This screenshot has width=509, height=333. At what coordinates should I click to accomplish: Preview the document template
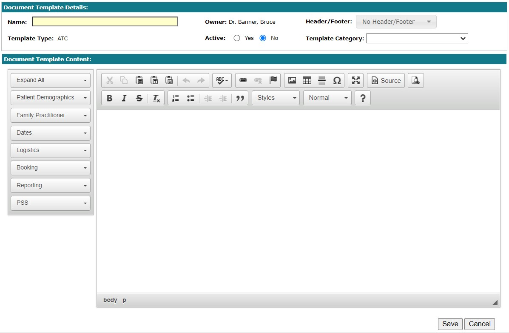coord(416,80)
